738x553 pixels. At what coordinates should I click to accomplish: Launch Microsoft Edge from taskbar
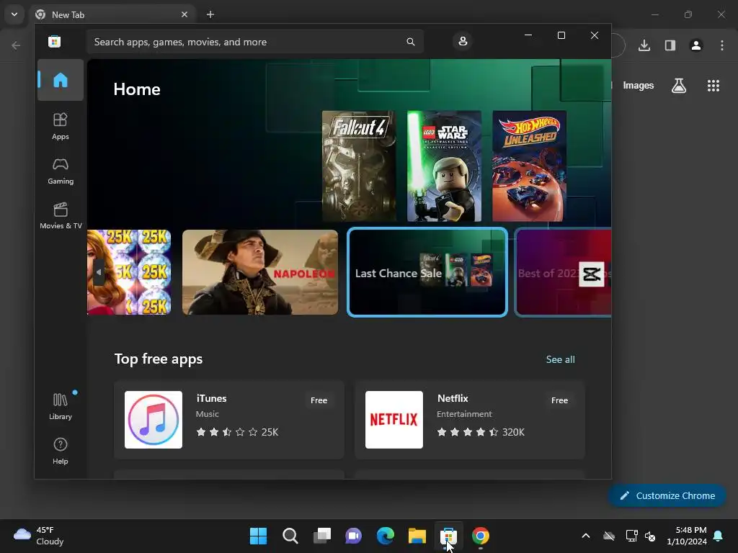pos(386,536)
